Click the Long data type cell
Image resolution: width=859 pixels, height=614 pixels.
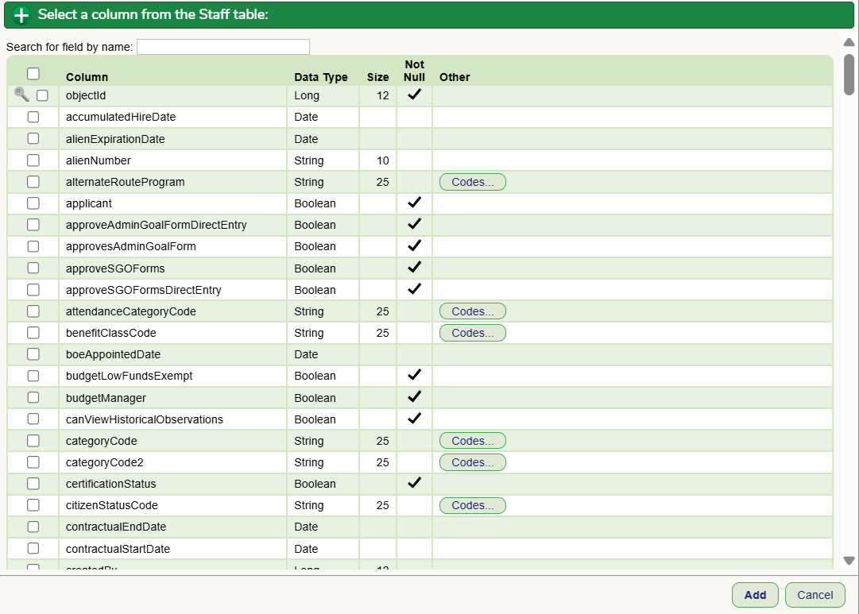pyautogui.click(x=307, y=95)
